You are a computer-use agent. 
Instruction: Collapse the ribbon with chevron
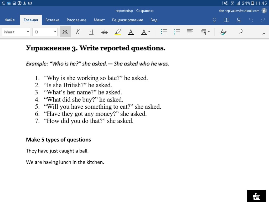point(264,33)
